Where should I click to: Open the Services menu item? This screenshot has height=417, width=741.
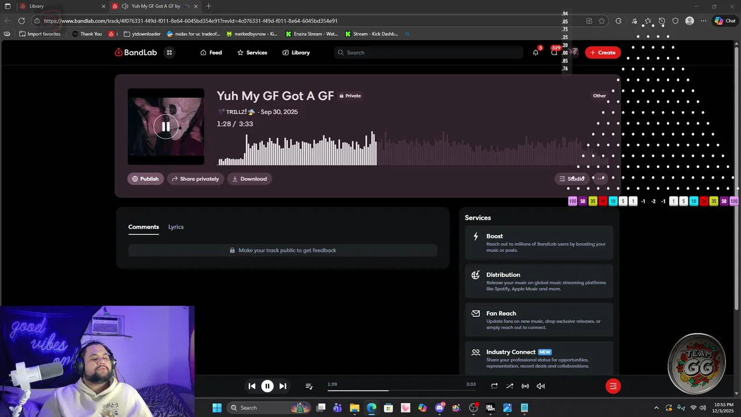252,53
